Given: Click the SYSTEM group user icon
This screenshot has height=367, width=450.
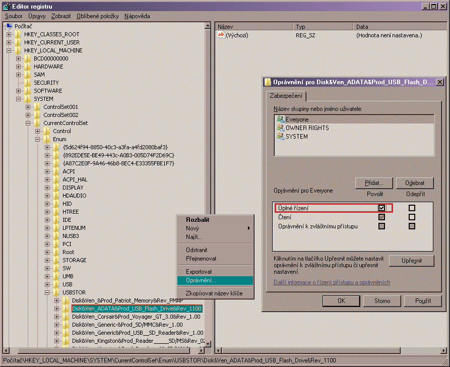Looking at the screenshot, I should (x=280, y=137).
